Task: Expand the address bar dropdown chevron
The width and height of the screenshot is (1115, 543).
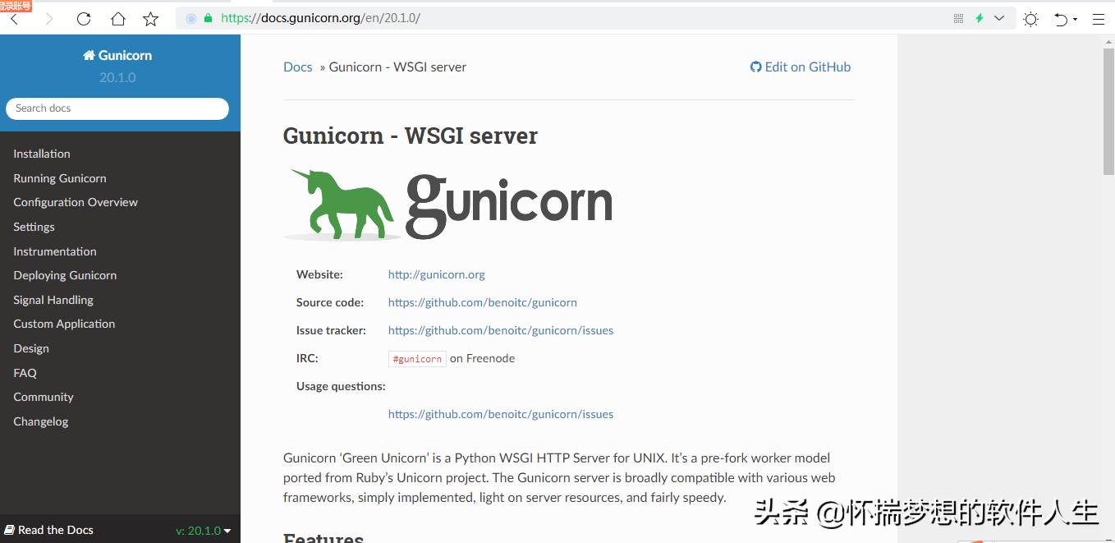Action: pos(999,18)
